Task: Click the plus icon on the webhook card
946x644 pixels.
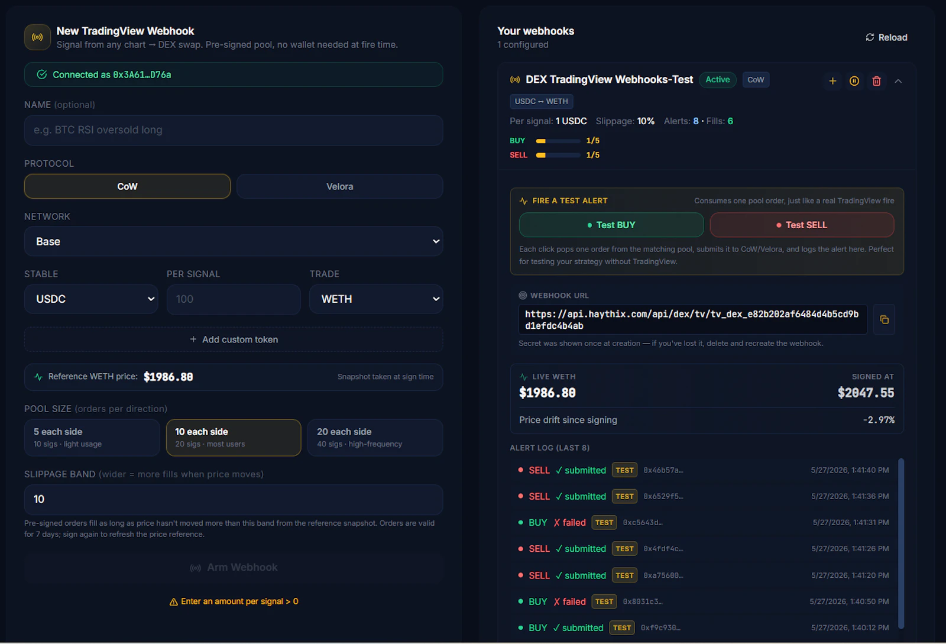Action: pos(832,81)
